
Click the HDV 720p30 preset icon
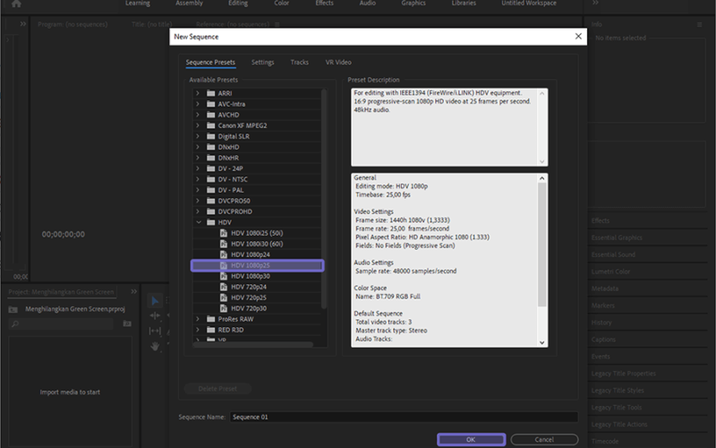(x=223, y=308)
